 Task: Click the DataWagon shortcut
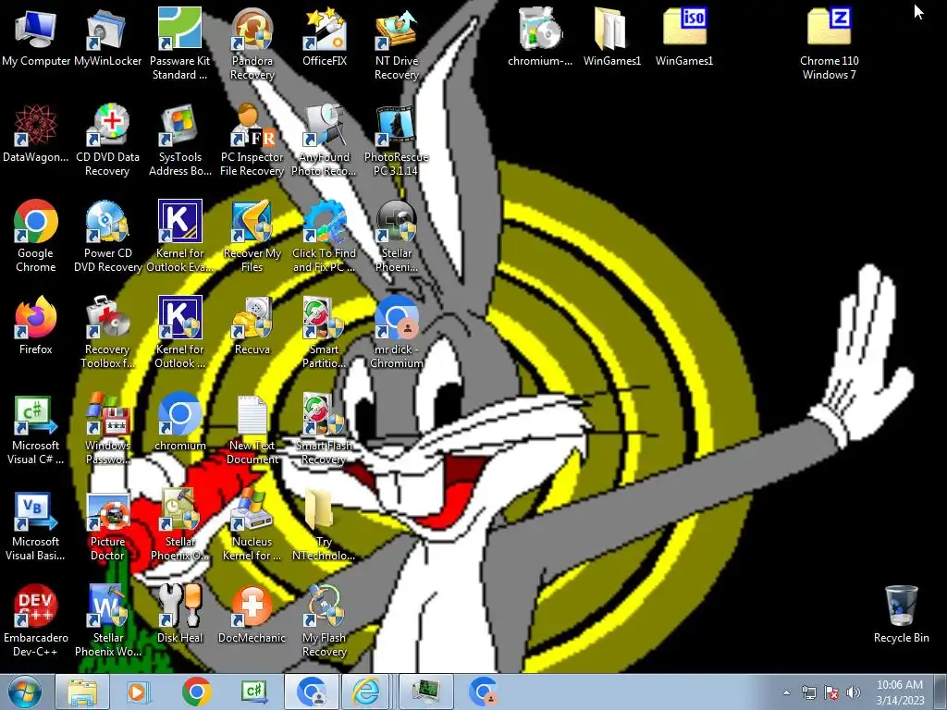tap(36, 134)
